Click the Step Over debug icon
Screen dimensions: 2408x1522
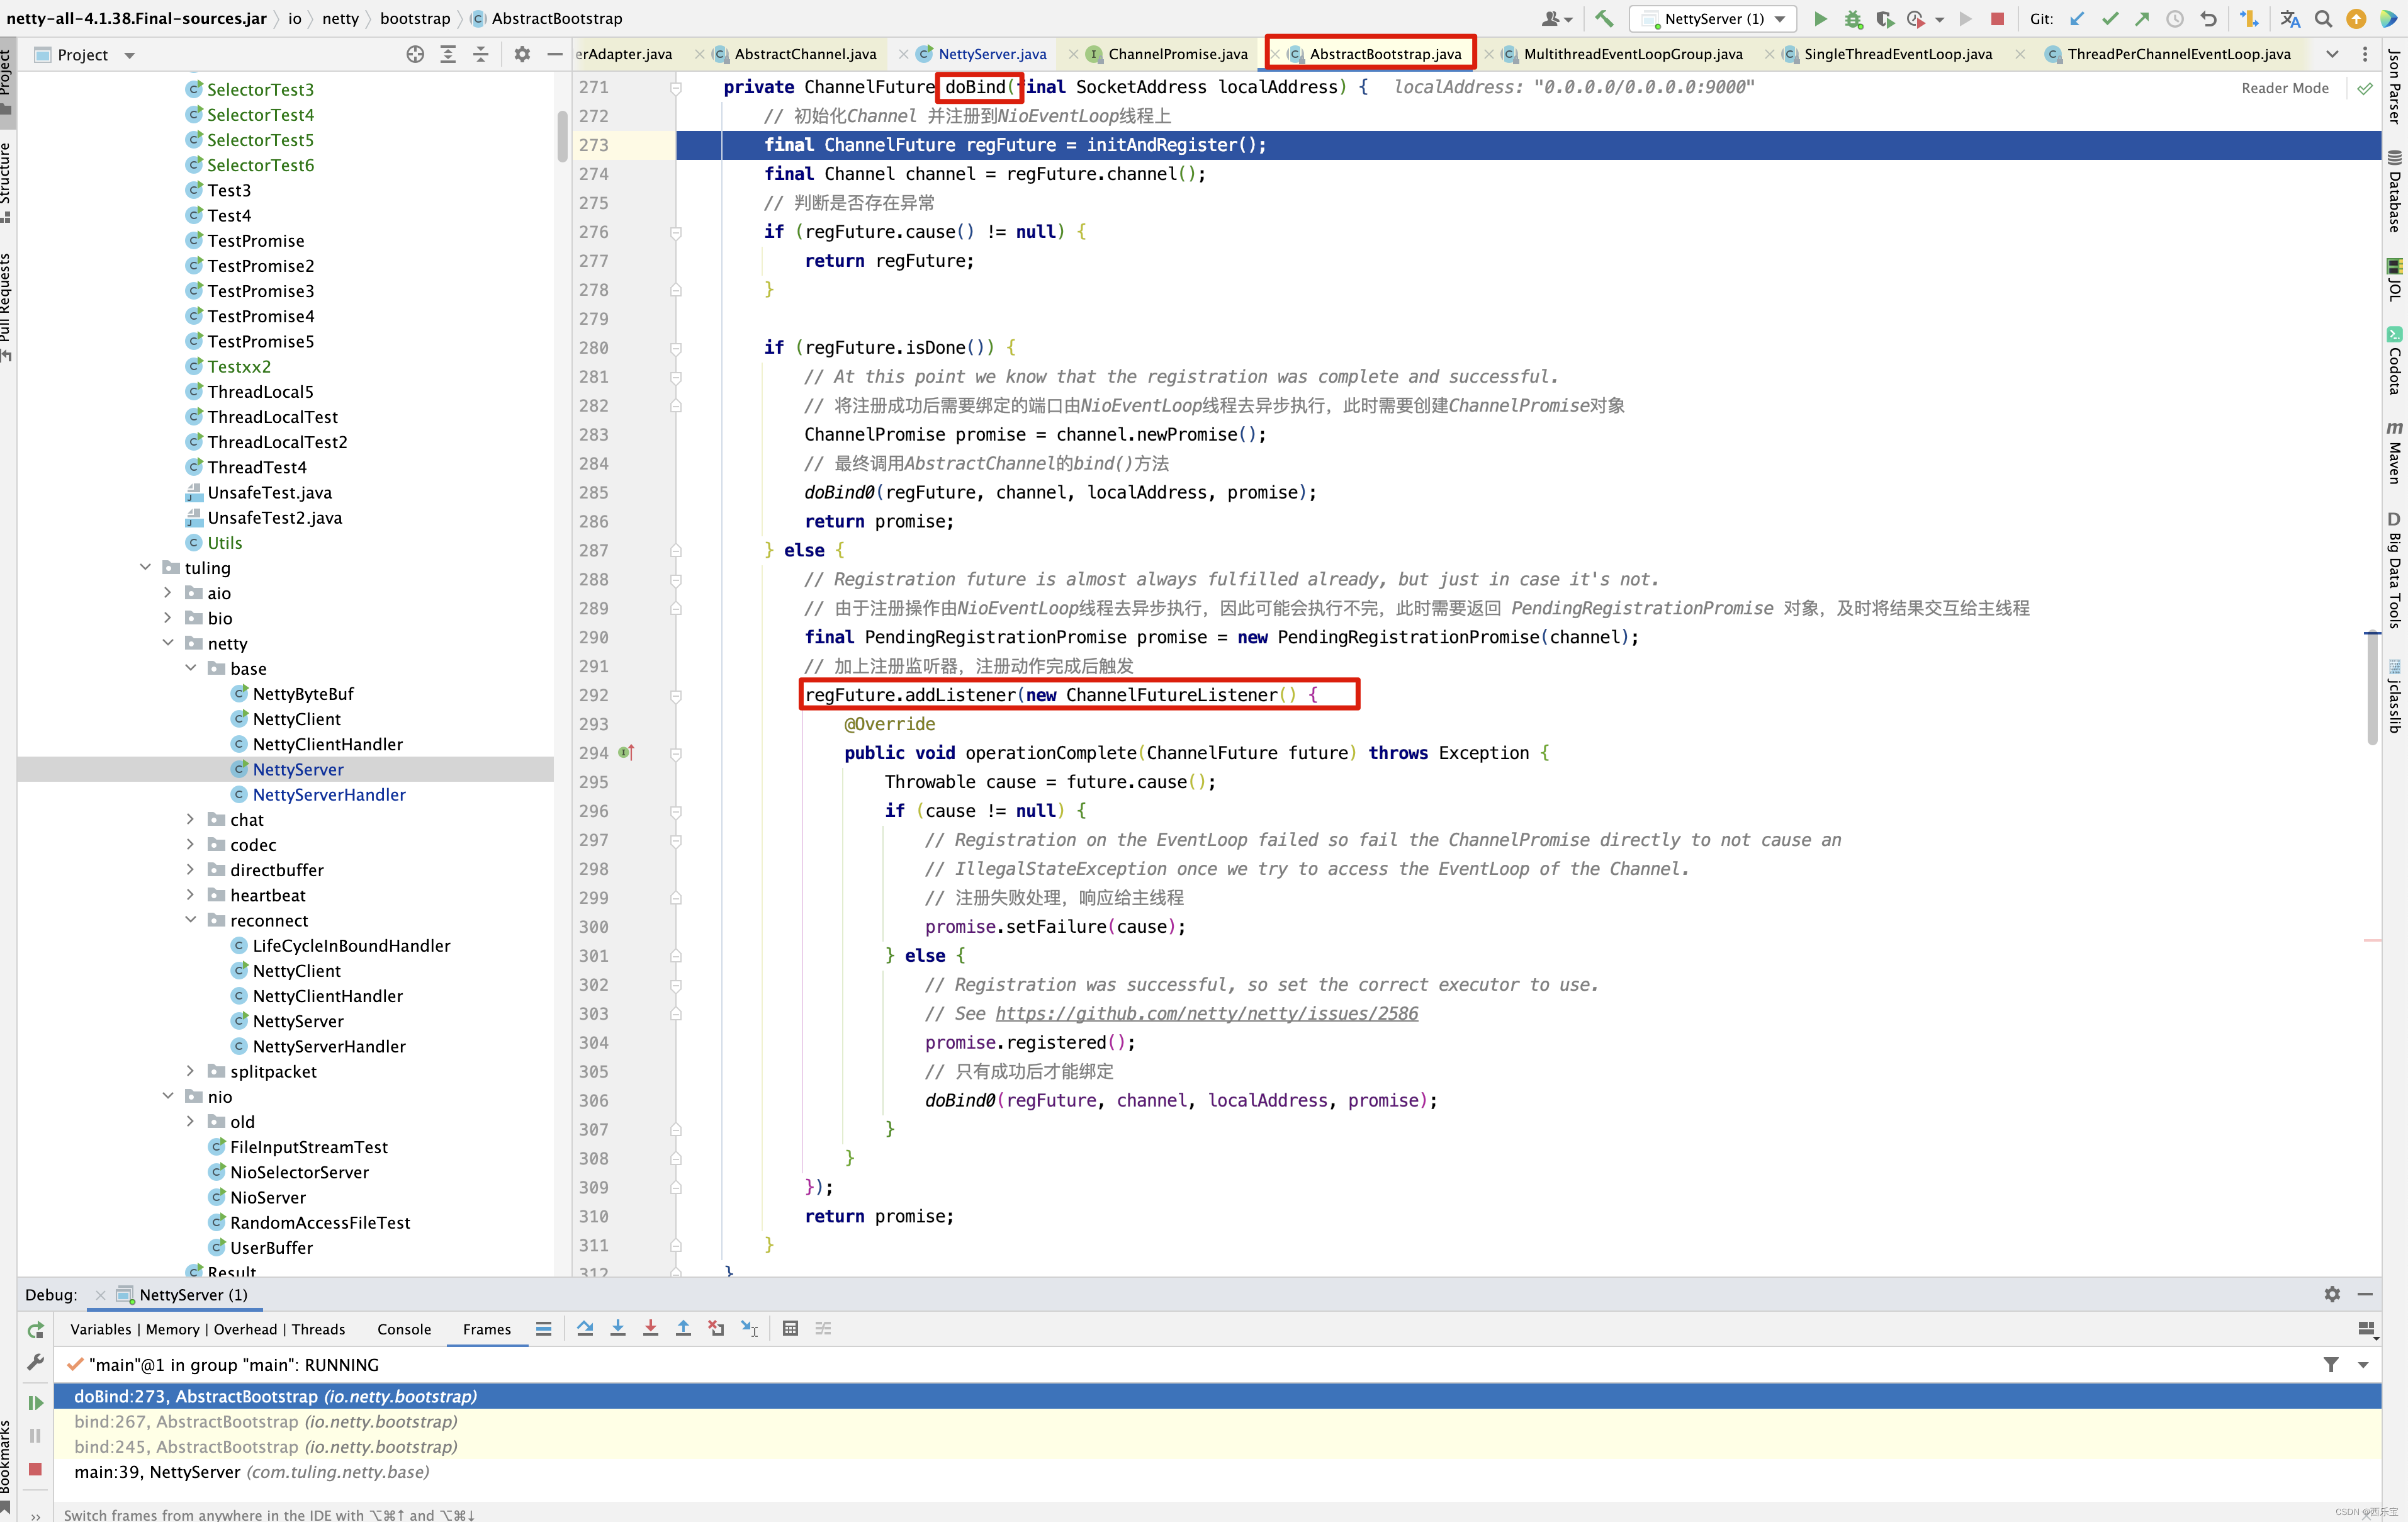585,1328
